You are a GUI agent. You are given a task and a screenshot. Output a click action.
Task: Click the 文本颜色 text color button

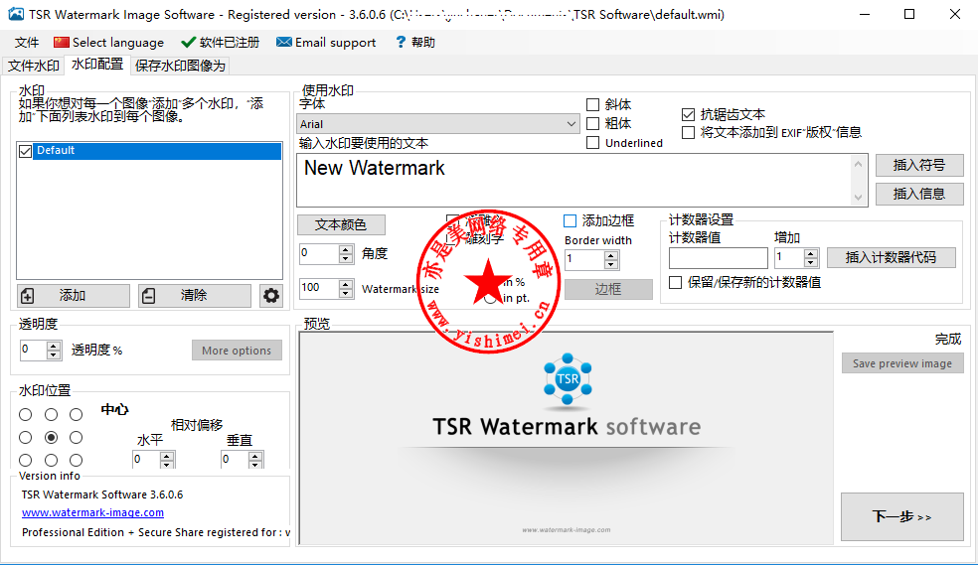click(341, 224)
